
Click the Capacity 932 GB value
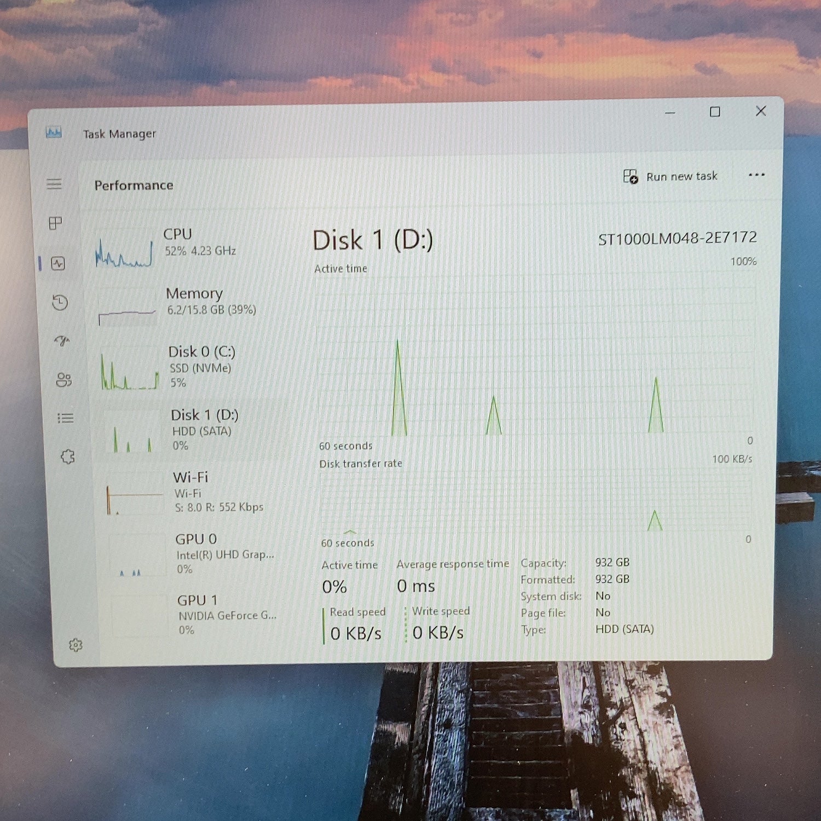[x=612, y=562]
